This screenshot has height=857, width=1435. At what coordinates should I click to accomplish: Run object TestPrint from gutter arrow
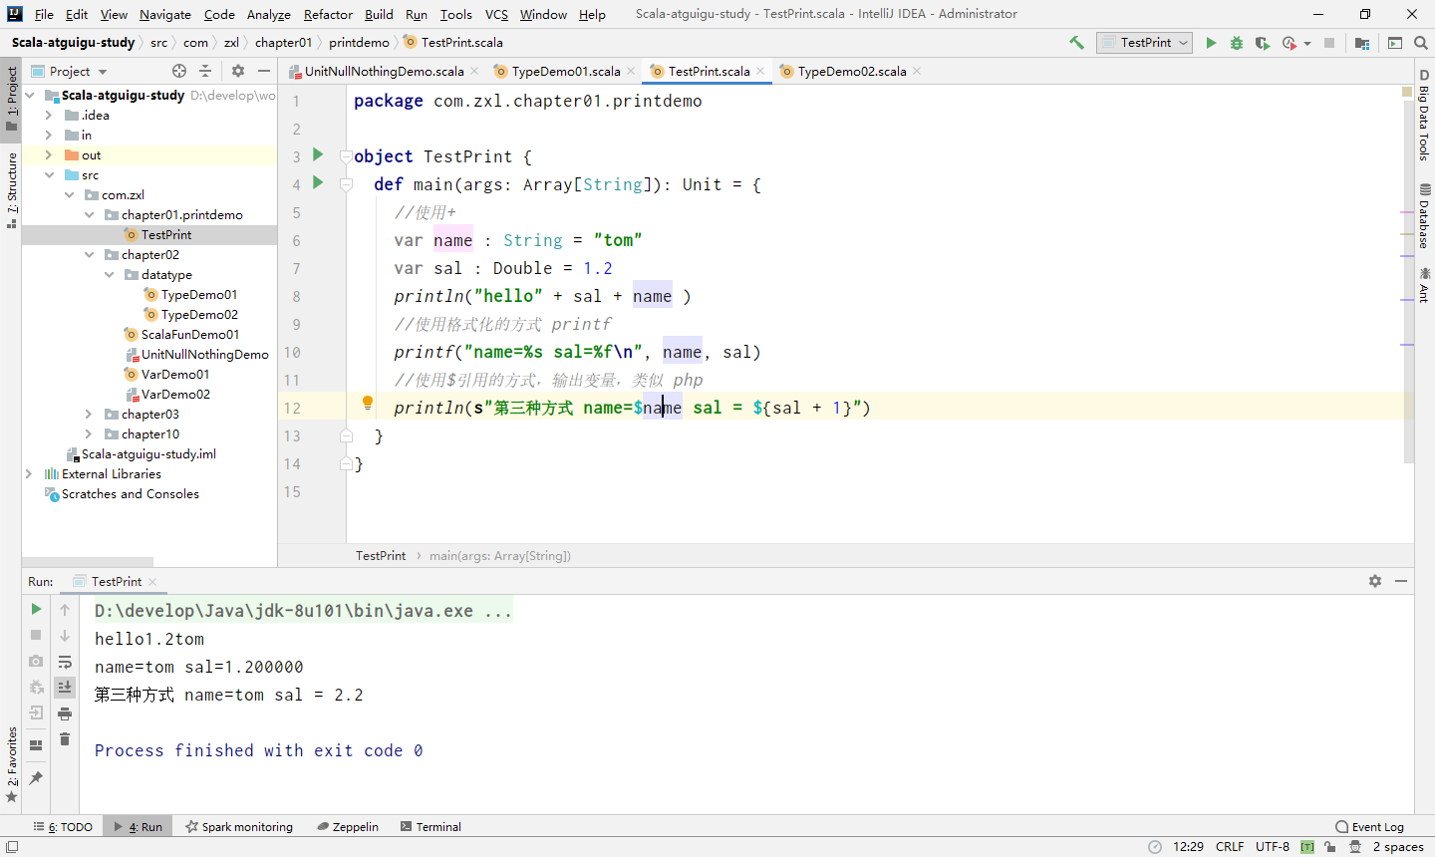coord(318,154)
